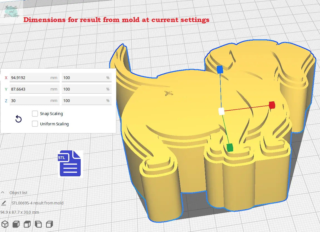Collapse the Object list panel
Image resolution: width=320 pixels, height=232 pixels.
coord(3,192)
